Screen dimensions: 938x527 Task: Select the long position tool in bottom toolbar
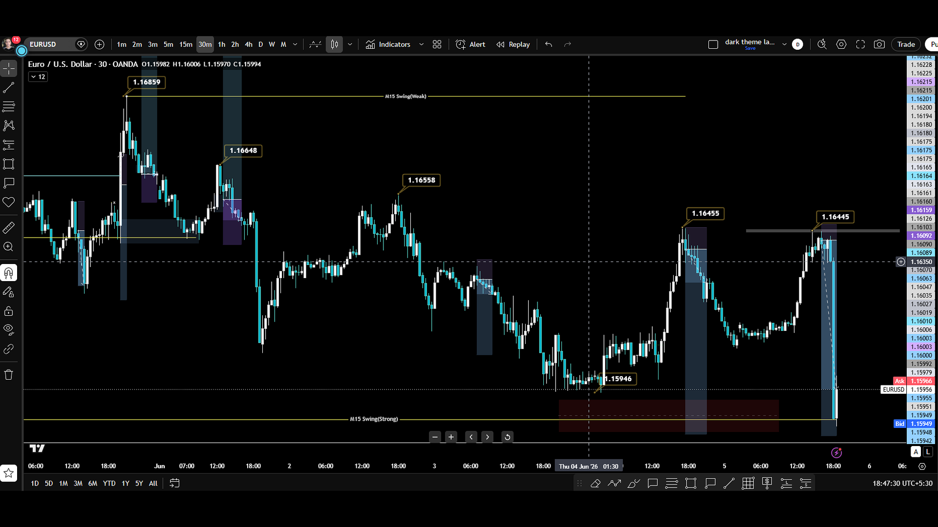point(786,484)
